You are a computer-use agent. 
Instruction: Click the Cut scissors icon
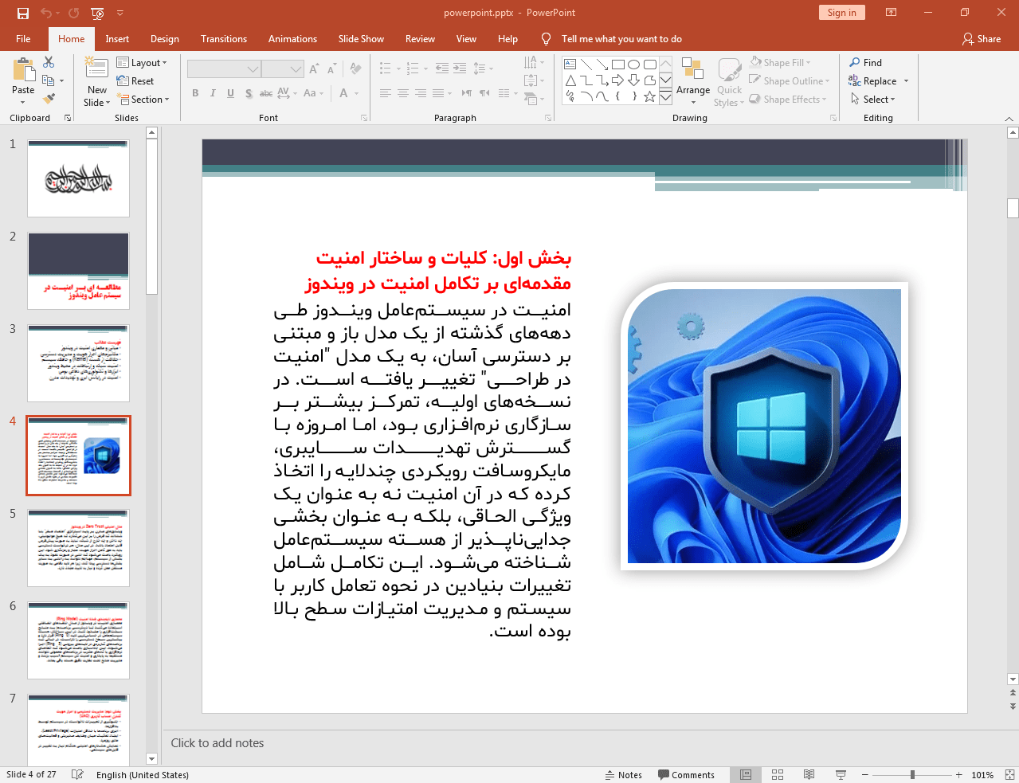(49, 62)
